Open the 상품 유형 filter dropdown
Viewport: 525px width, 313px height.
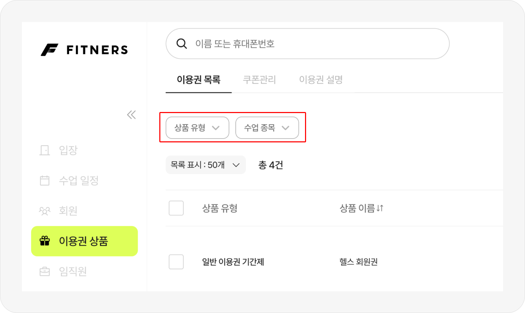197,128
